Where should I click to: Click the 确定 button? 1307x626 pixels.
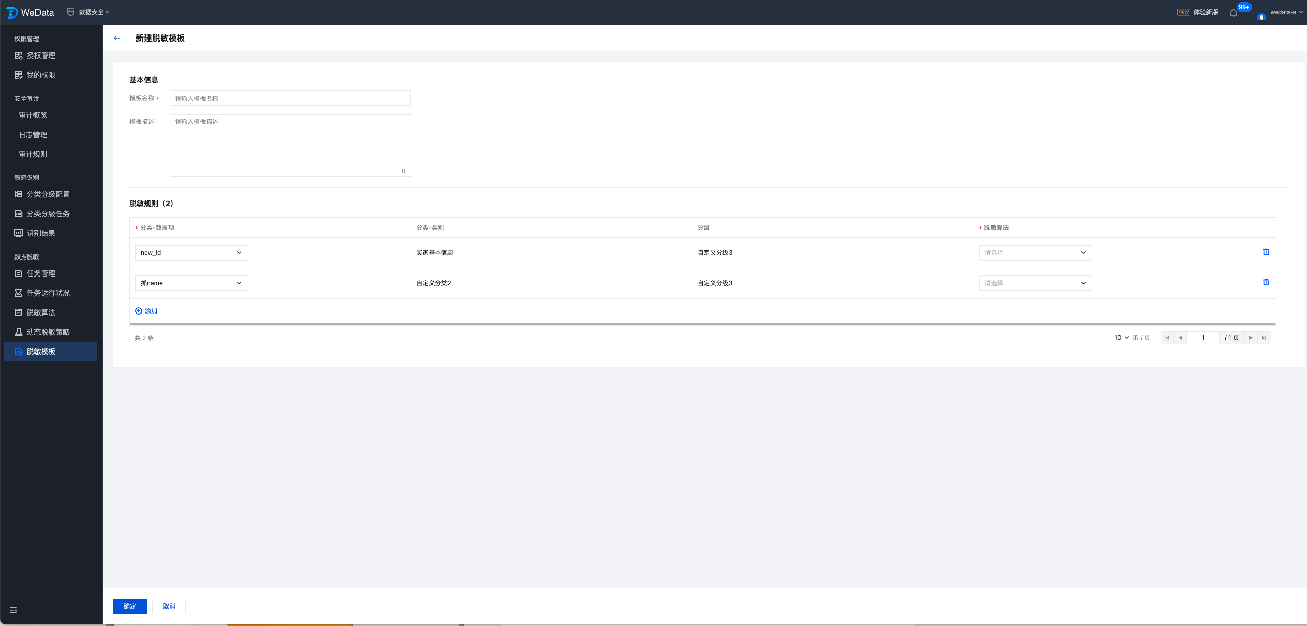[x=129, y=606]
